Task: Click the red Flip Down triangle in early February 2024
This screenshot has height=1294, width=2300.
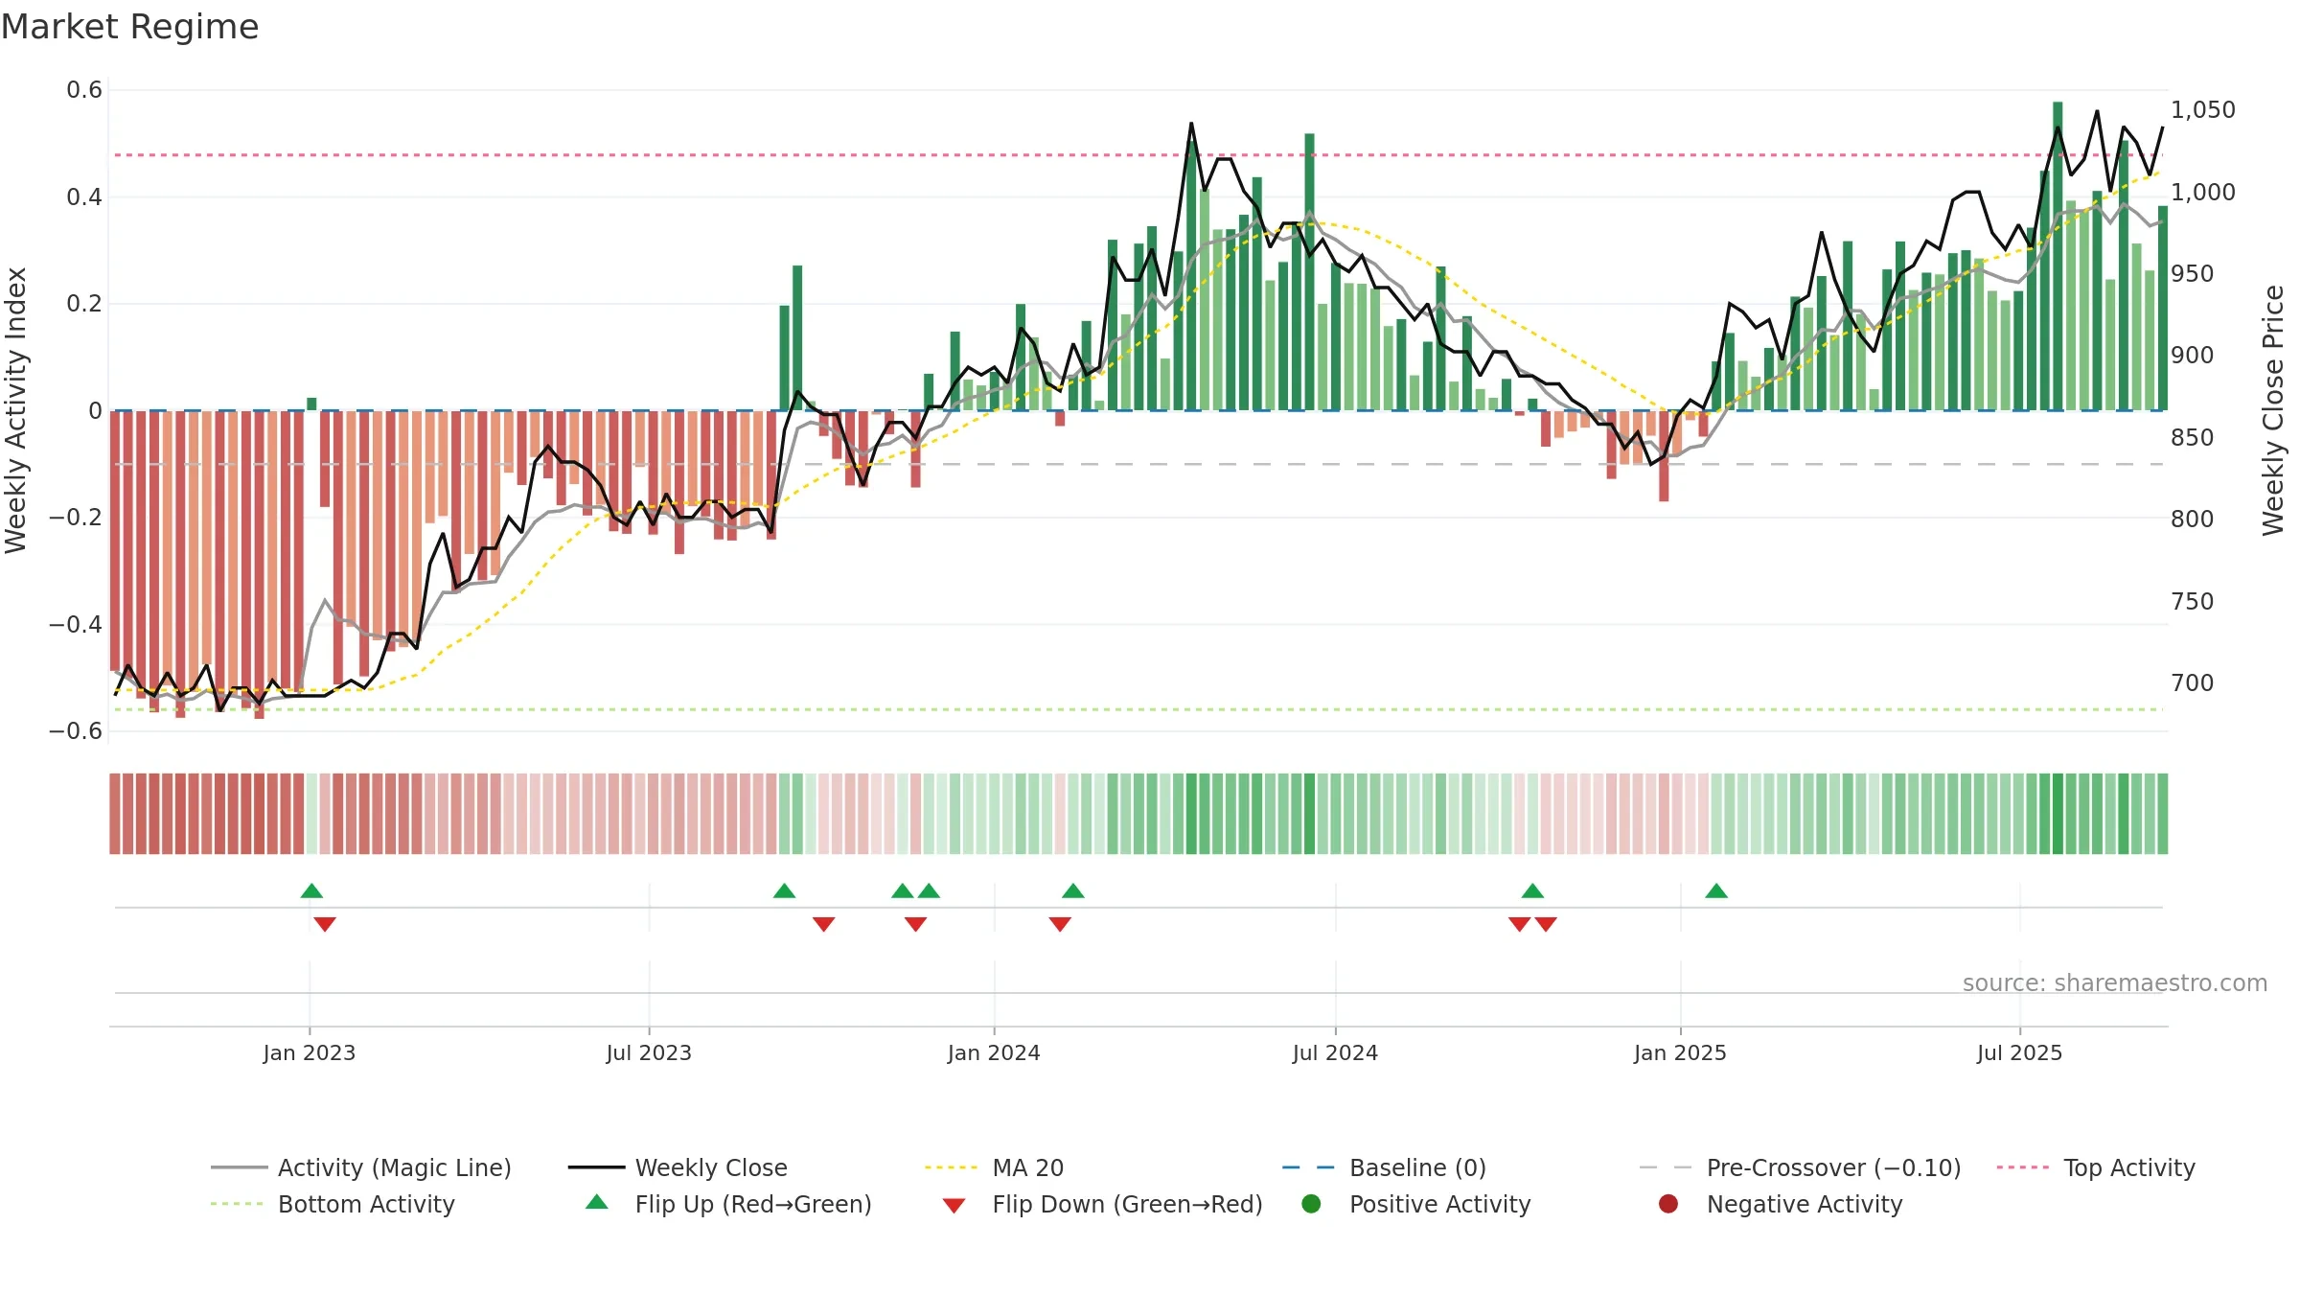Action: point(1060,924)
